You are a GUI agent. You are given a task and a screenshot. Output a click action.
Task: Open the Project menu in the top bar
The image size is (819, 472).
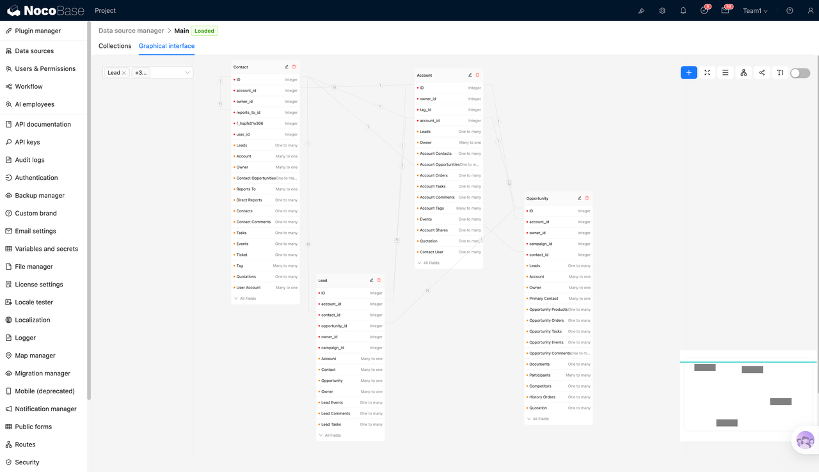tap(105, 10)
